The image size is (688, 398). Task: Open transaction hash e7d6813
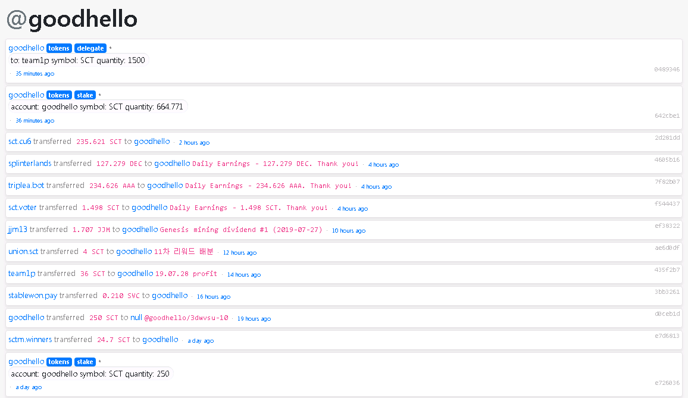(667, 336)
